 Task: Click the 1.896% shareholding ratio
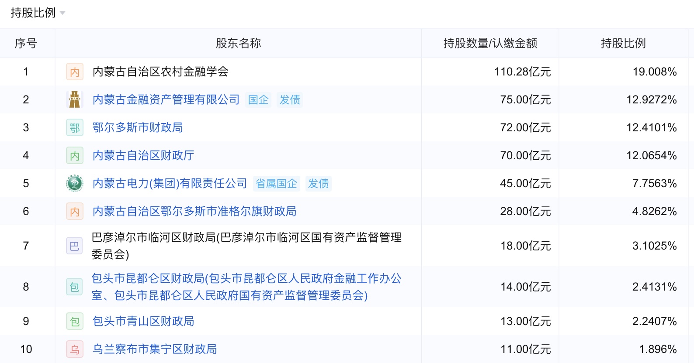658,349
